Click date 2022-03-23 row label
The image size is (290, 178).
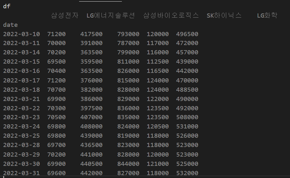tap(21, 117)
